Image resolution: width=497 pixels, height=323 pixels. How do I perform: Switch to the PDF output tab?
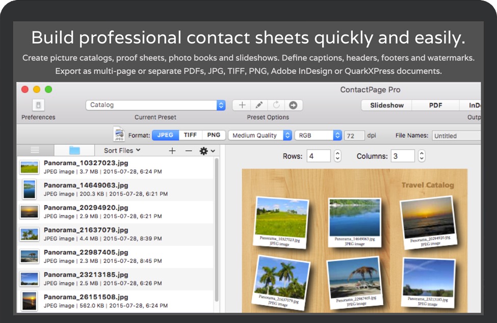click(435, 105)
